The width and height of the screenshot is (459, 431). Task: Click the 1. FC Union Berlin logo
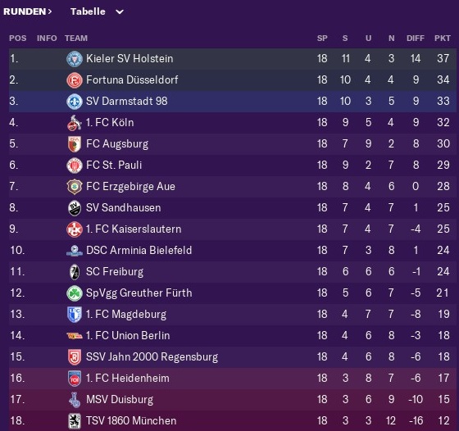(x=75, y=336)
